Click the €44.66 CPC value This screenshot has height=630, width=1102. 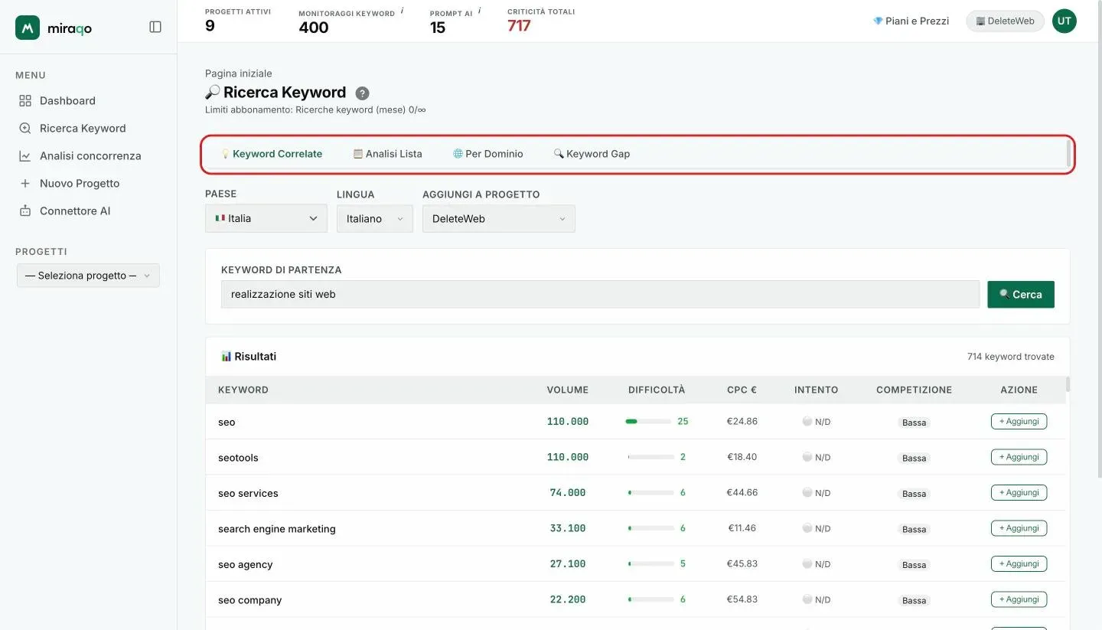click(742, 493)
